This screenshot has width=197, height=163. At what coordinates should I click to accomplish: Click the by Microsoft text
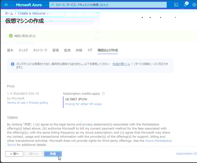[16, 98]
